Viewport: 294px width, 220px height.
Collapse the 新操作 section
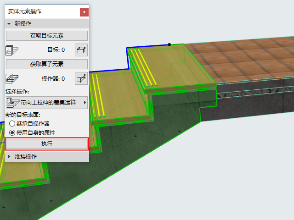[9, 24]
